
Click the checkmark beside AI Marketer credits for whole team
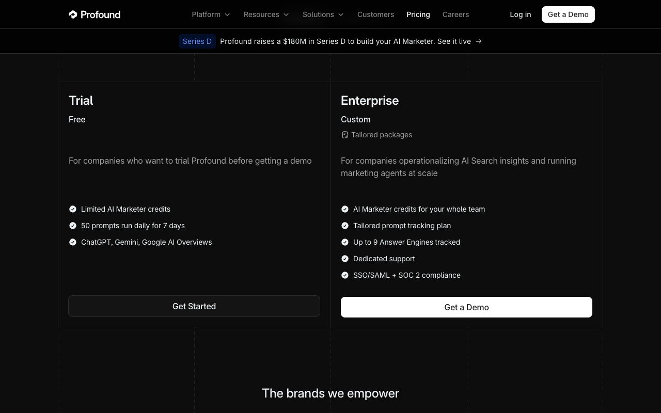pos(345,209)
